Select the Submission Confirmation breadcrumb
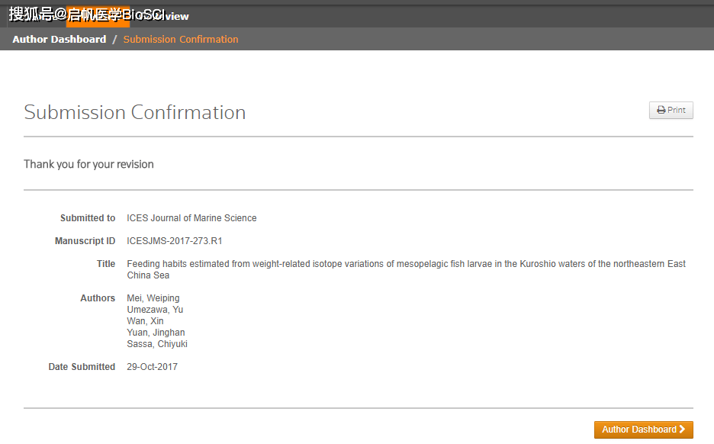Screen dimensions: 714x444 click(181, 39)
